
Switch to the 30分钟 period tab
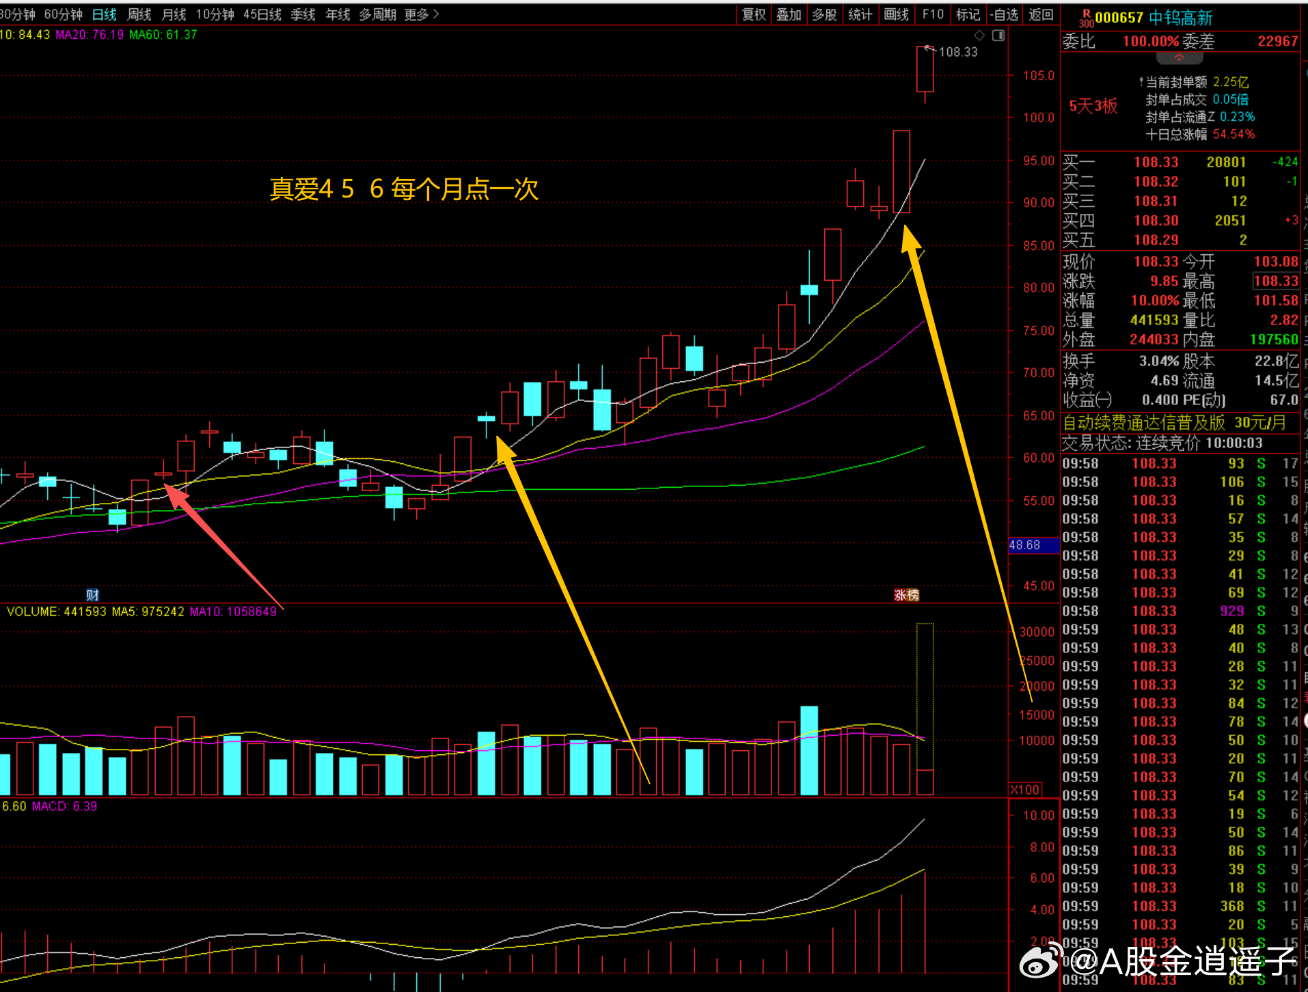point(18,14)
